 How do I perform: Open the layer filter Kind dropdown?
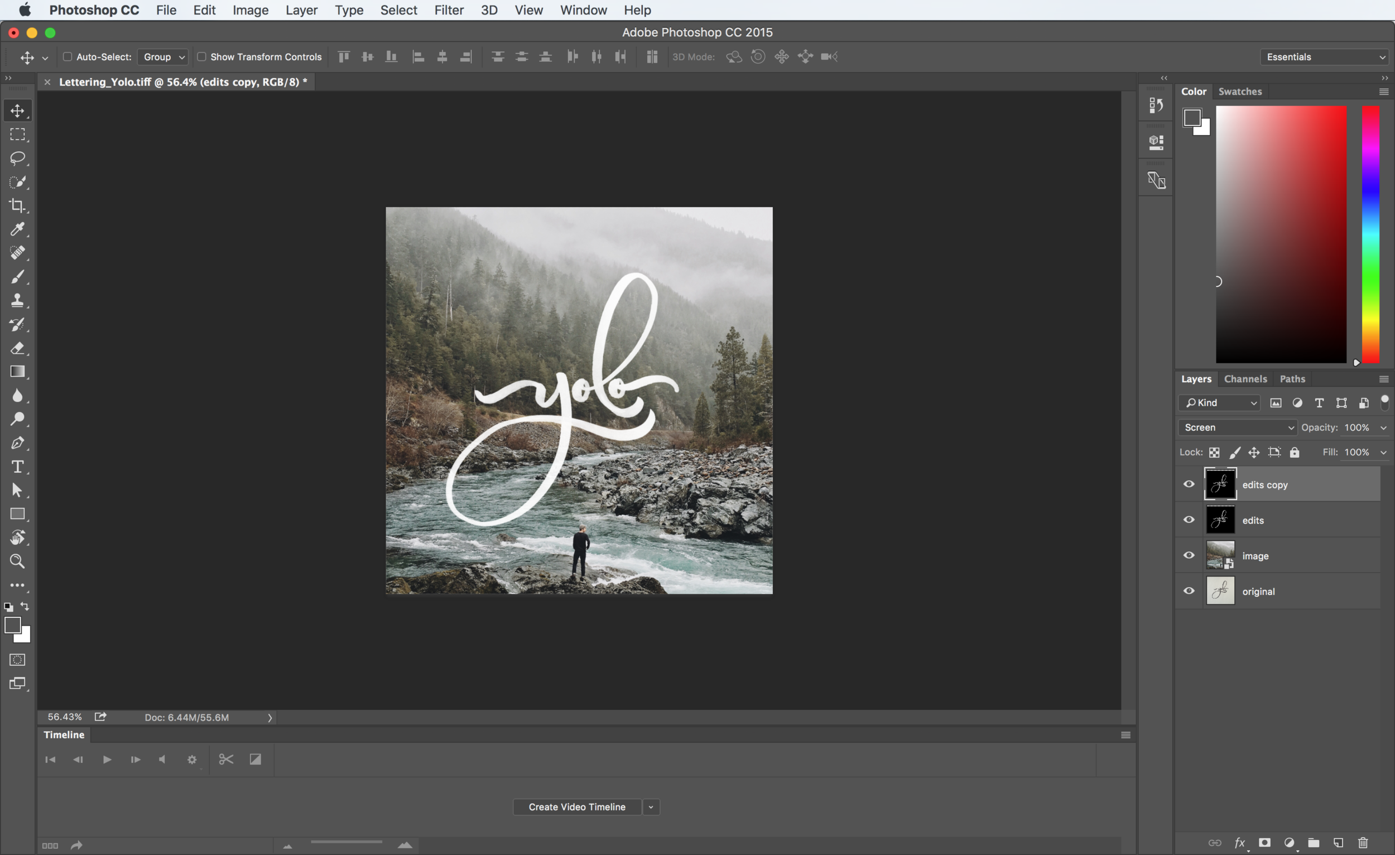(1219, 402)
